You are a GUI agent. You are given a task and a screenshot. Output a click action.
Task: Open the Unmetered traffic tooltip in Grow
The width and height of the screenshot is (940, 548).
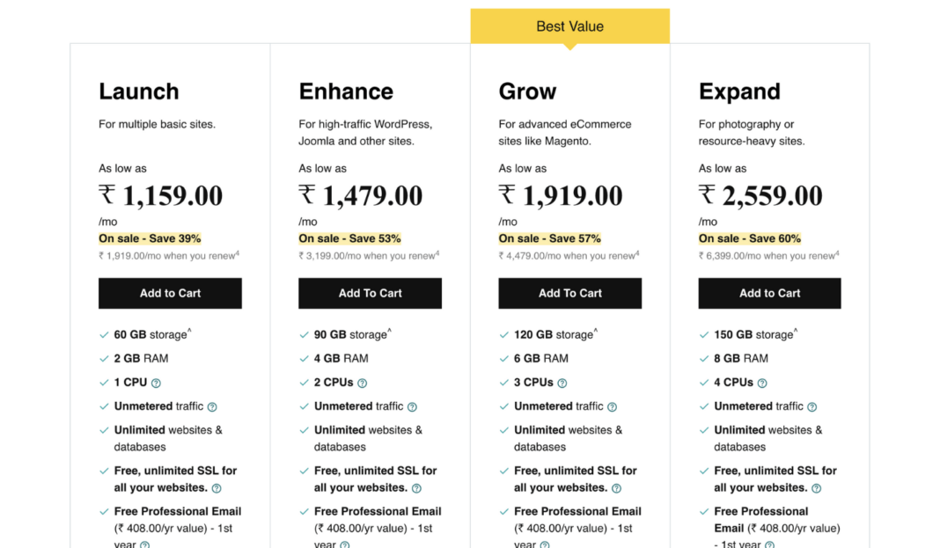point(612,406)
